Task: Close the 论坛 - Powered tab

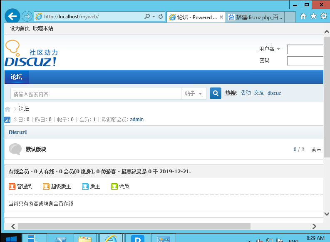Action: click(x=221, y=17)
